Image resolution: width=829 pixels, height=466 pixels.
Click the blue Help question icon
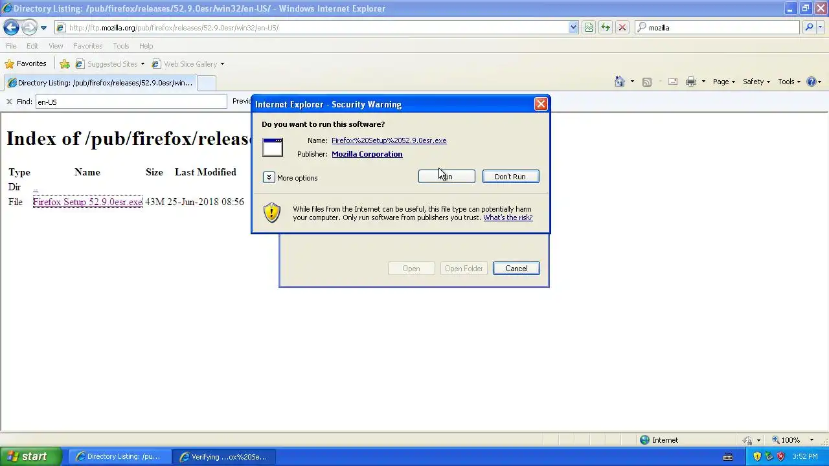tap(812, 82)
